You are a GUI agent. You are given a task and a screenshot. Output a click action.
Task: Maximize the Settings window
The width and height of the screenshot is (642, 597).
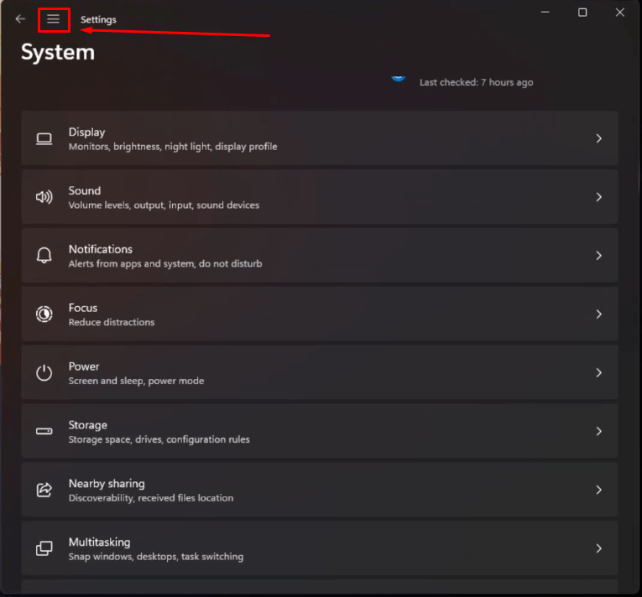coord(582,13)
